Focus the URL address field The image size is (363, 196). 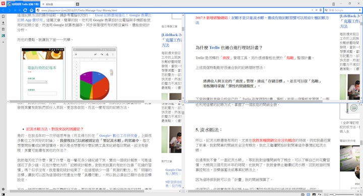pos(173,10)
